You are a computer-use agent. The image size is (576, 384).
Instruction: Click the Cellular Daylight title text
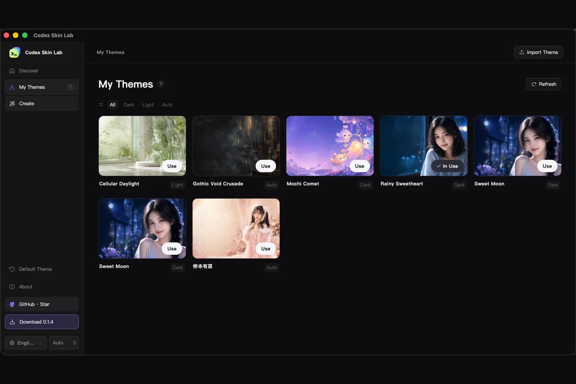[119, 184]
